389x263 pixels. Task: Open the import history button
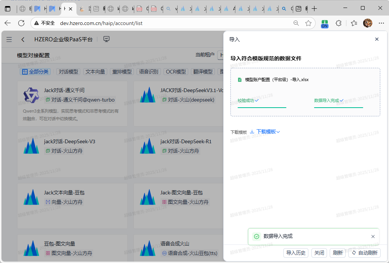coord(296,253)
